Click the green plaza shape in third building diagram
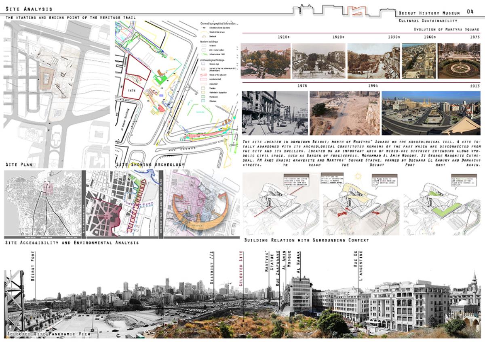This screenshot has height=342, width=485. [445, 211]
